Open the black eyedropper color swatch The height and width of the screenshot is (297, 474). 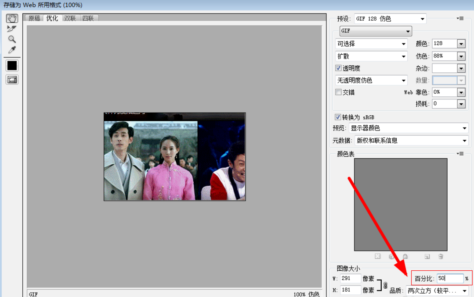(12, 65)
